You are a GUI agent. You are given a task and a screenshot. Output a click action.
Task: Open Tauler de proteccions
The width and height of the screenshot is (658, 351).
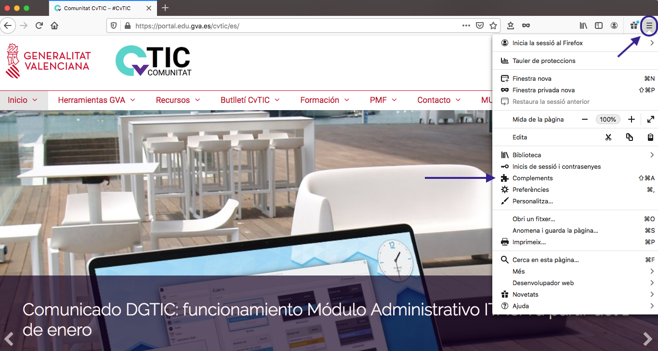(x=575, y=61)
